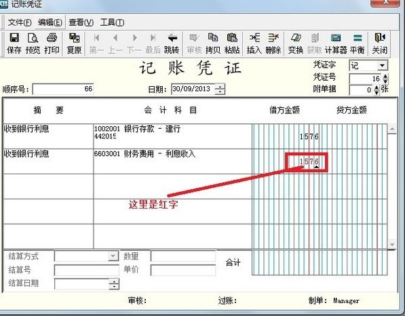Select account 6603001 财务费用 - 利息收入

172,161
